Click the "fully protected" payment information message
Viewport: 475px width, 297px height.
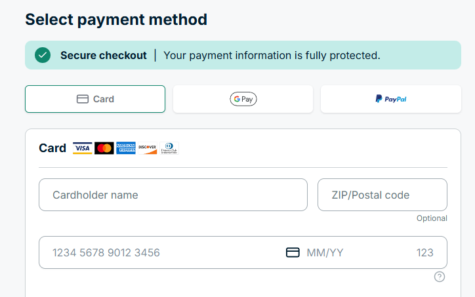coord(272,55)
